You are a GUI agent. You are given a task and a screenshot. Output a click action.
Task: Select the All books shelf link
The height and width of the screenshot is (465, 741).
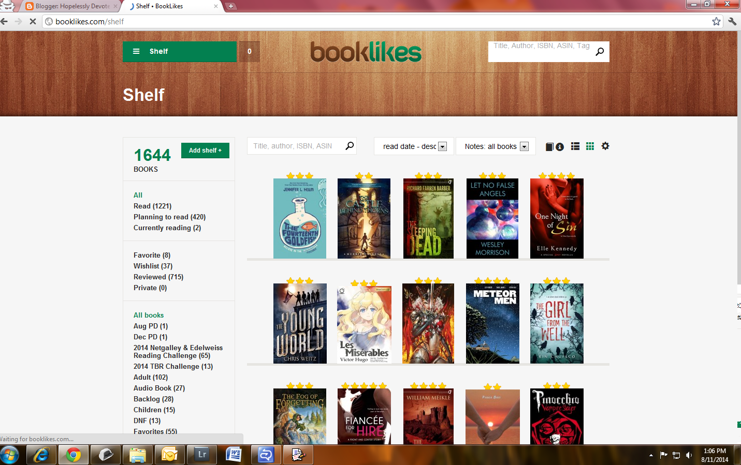pos(149,315)
